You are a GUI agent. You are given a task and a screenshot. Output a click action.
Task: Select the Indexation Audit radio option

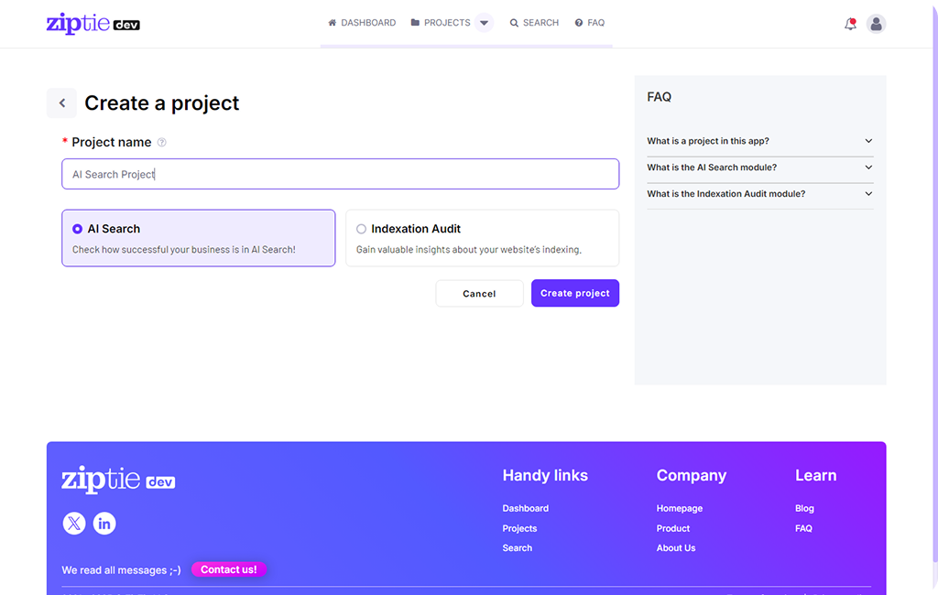coord(361,229)
